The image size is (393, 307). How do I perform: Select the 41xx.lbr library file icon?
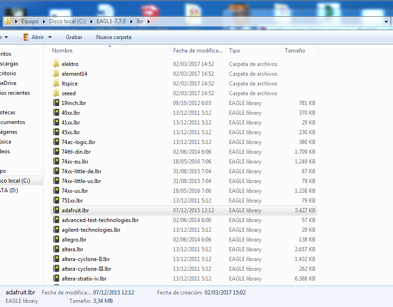[x=56, y=122]
